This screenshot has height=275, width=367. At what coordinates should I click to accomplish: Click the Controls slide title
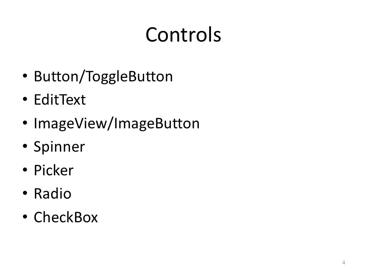183,35
